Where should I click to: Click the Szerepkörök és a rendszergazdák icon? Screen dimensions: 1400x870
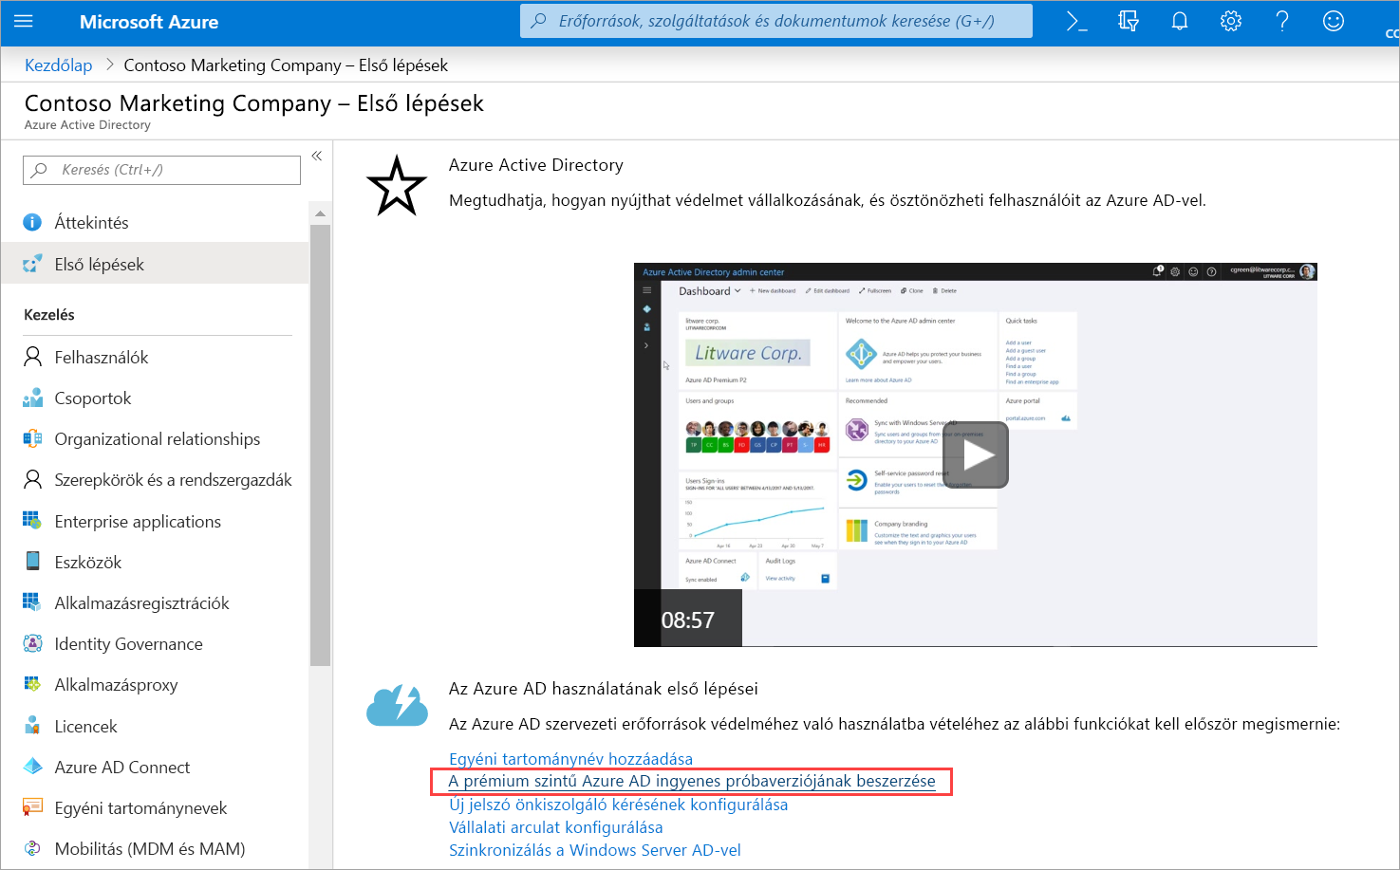pos(32,479)
